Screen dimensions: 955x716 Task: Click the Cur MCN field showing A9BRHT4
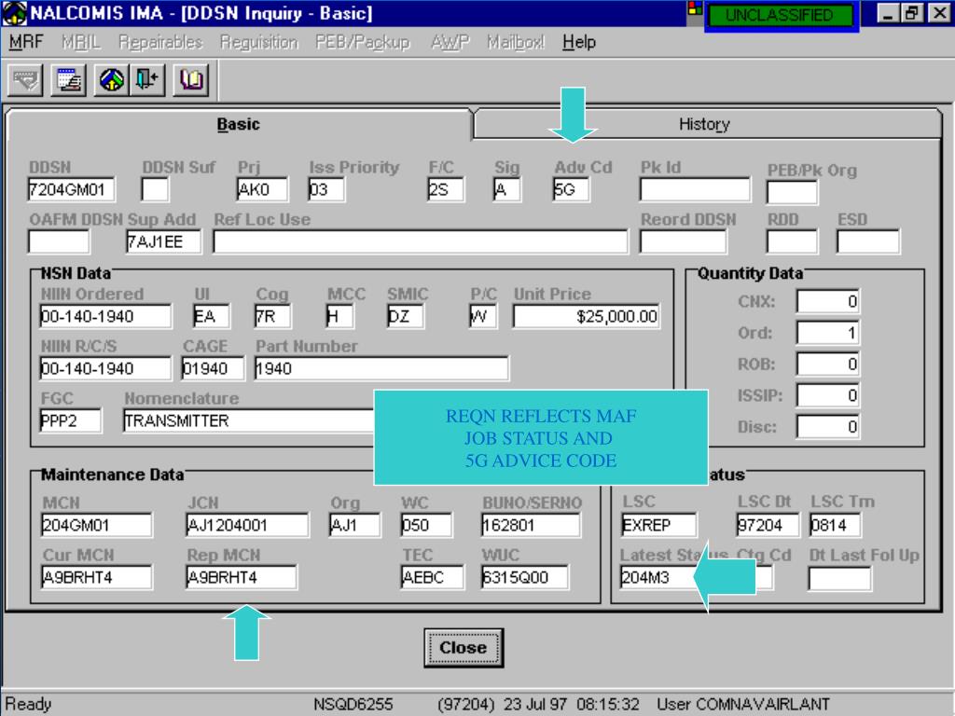click(96, 577)
